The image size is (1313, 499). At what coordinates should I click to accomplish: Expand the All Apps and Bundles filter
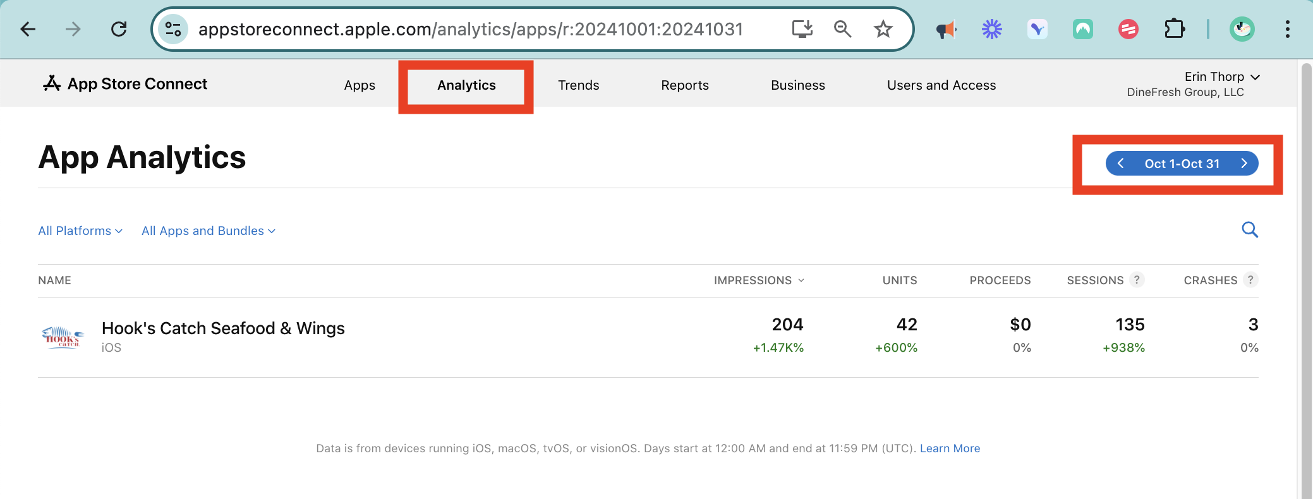click(209, 231)
